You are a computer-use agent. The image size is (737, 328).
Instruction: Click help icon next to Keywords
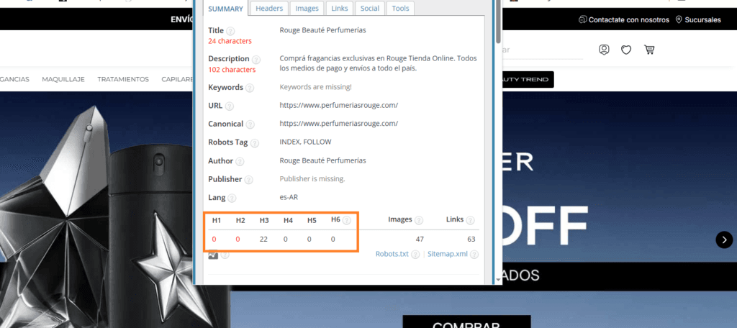pyautogui.click(x=250, y=88)
